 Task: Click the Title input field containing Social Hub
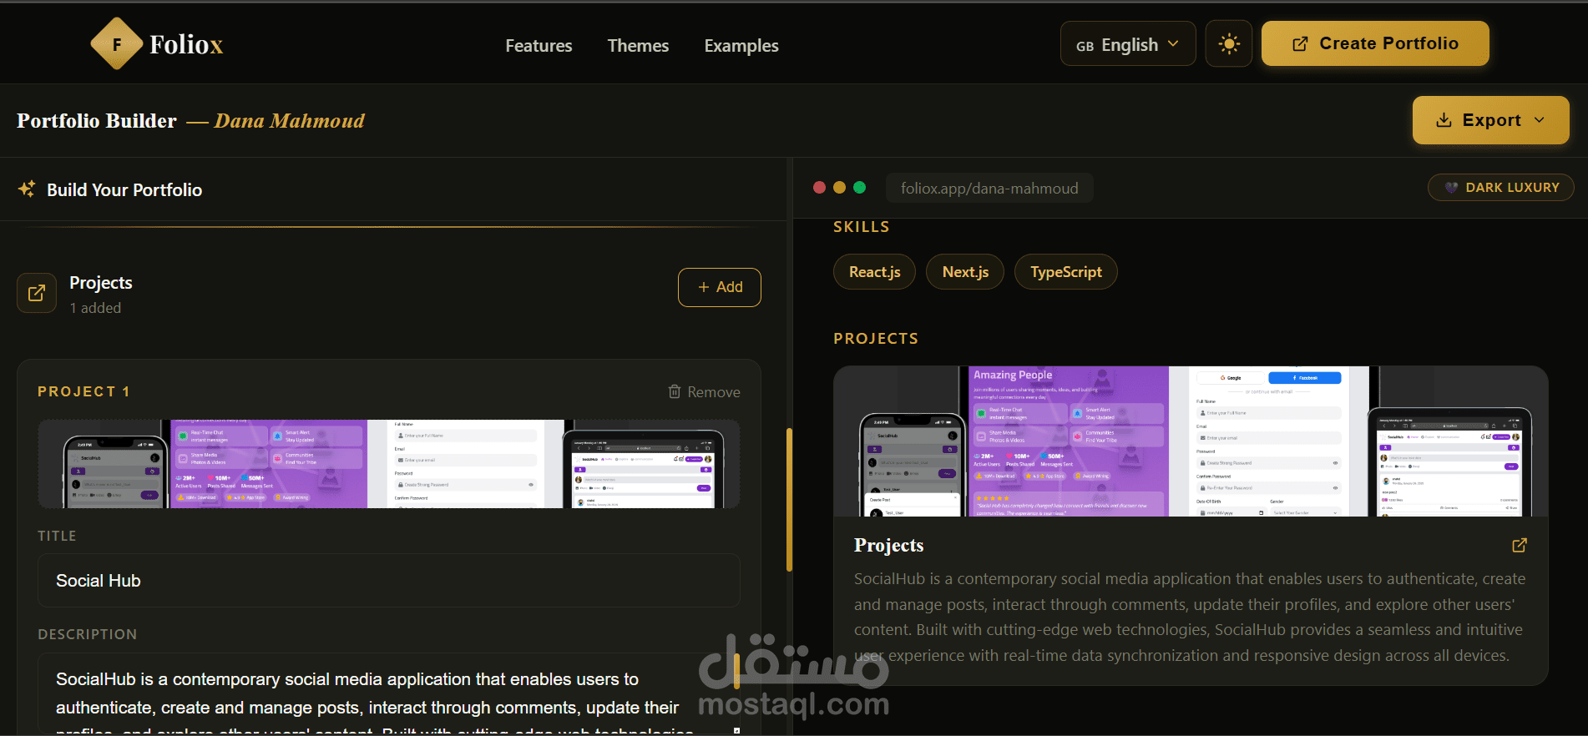(389, 581)
